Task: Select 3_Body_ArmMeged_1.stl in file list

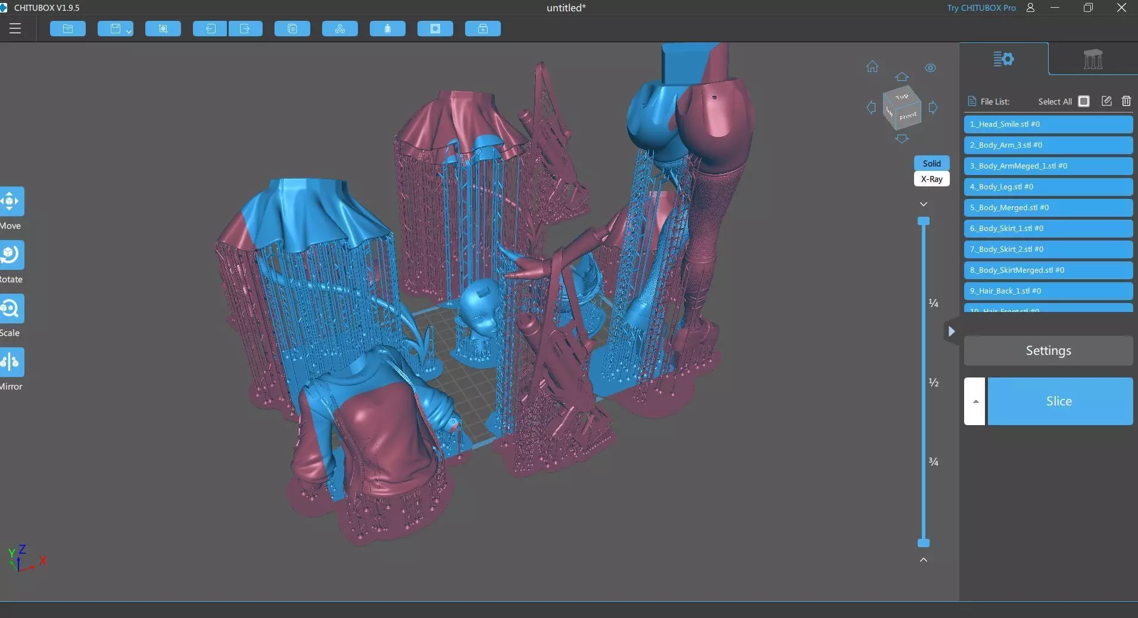Action: coord(1048,166)
